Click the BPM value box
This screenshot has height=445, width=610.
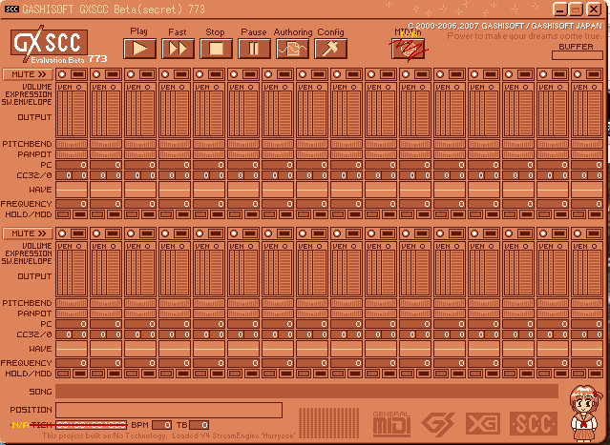pyautogui.click(x=161, y=425)
